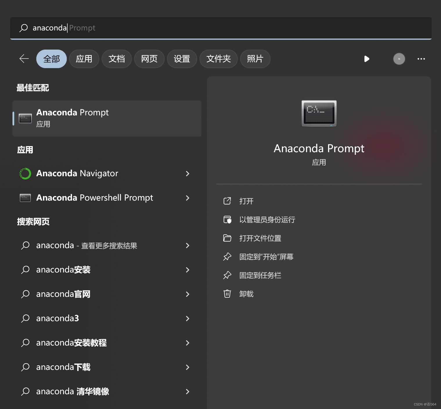Click the Anaconda Powershell Prompt terminal icon
This screenshot has height=409, width=441.
[x=25, y=198]
